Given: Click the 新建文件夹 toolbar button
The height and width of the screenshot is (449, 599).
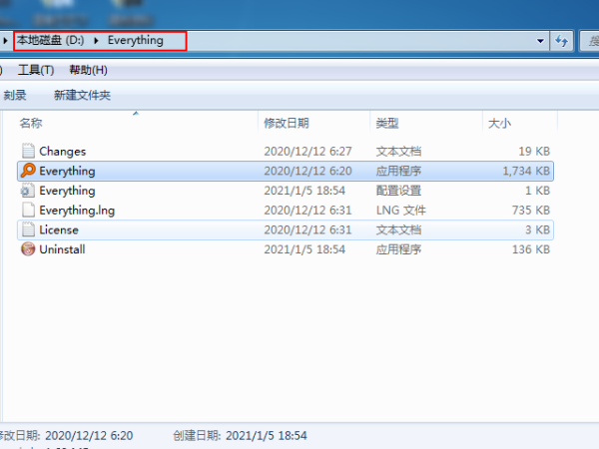Looking at the screenshot, I should 82,95.
